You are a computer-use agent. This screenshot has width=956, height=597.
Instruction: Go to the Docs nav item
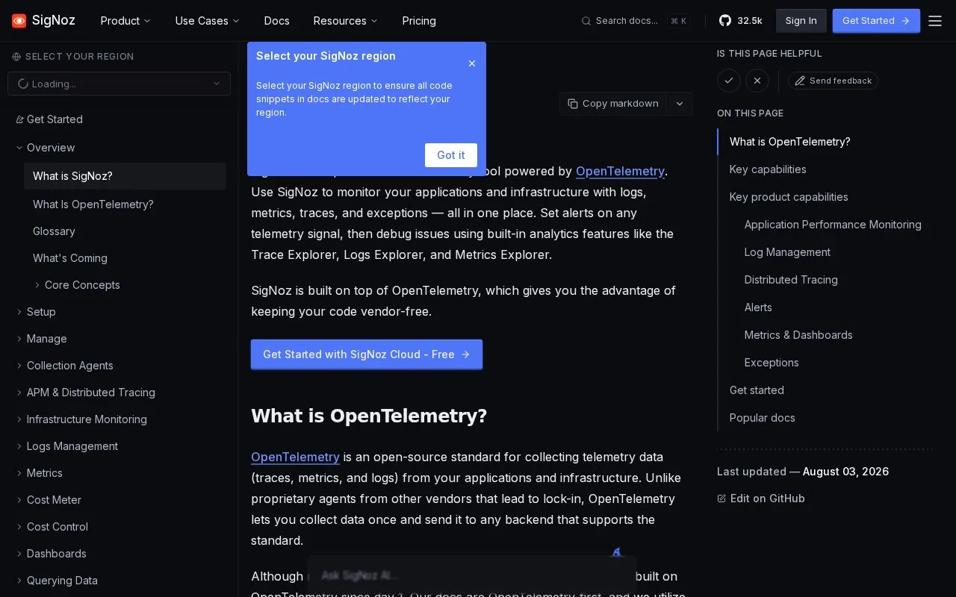pyautogui.click(x=276, y=21)
